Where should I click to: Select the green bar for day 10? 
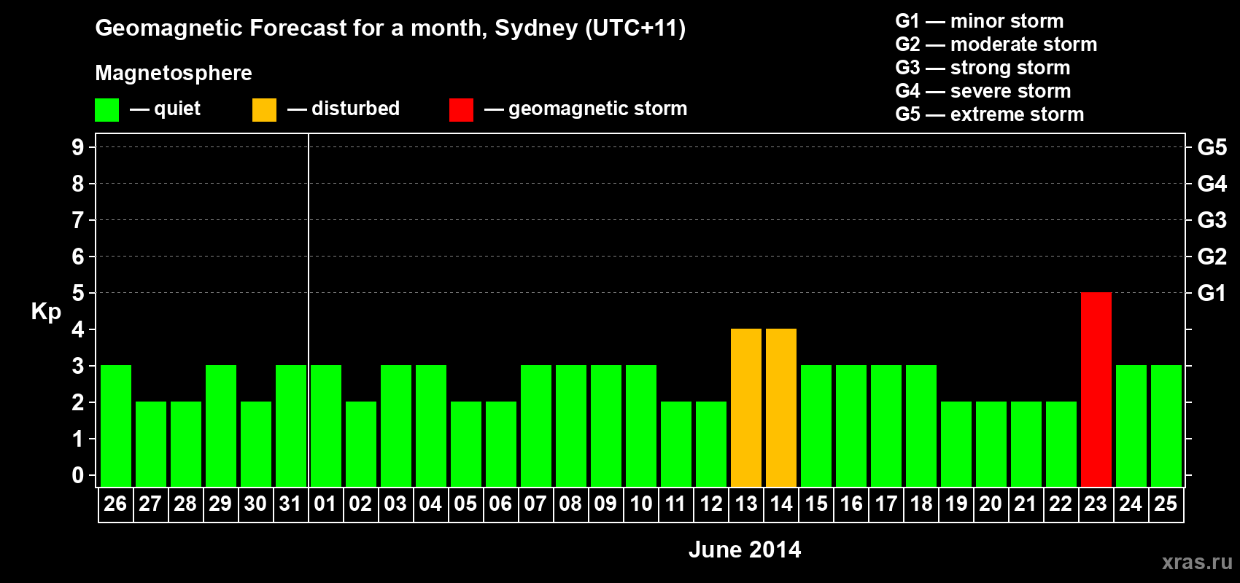coord(641,426)
